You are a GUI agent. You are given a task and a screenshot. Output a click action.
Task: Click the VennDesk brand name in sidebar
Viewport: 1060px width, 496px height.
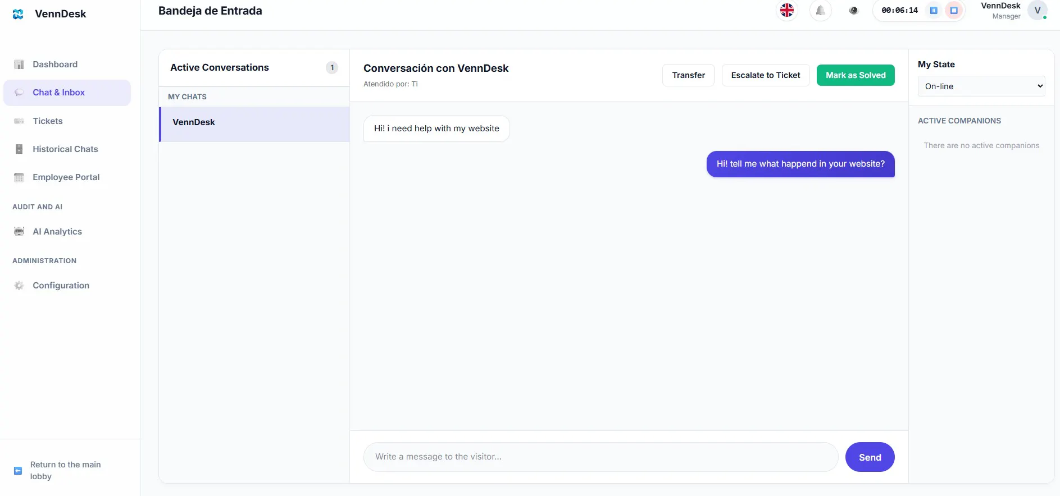tap(61, 14)
